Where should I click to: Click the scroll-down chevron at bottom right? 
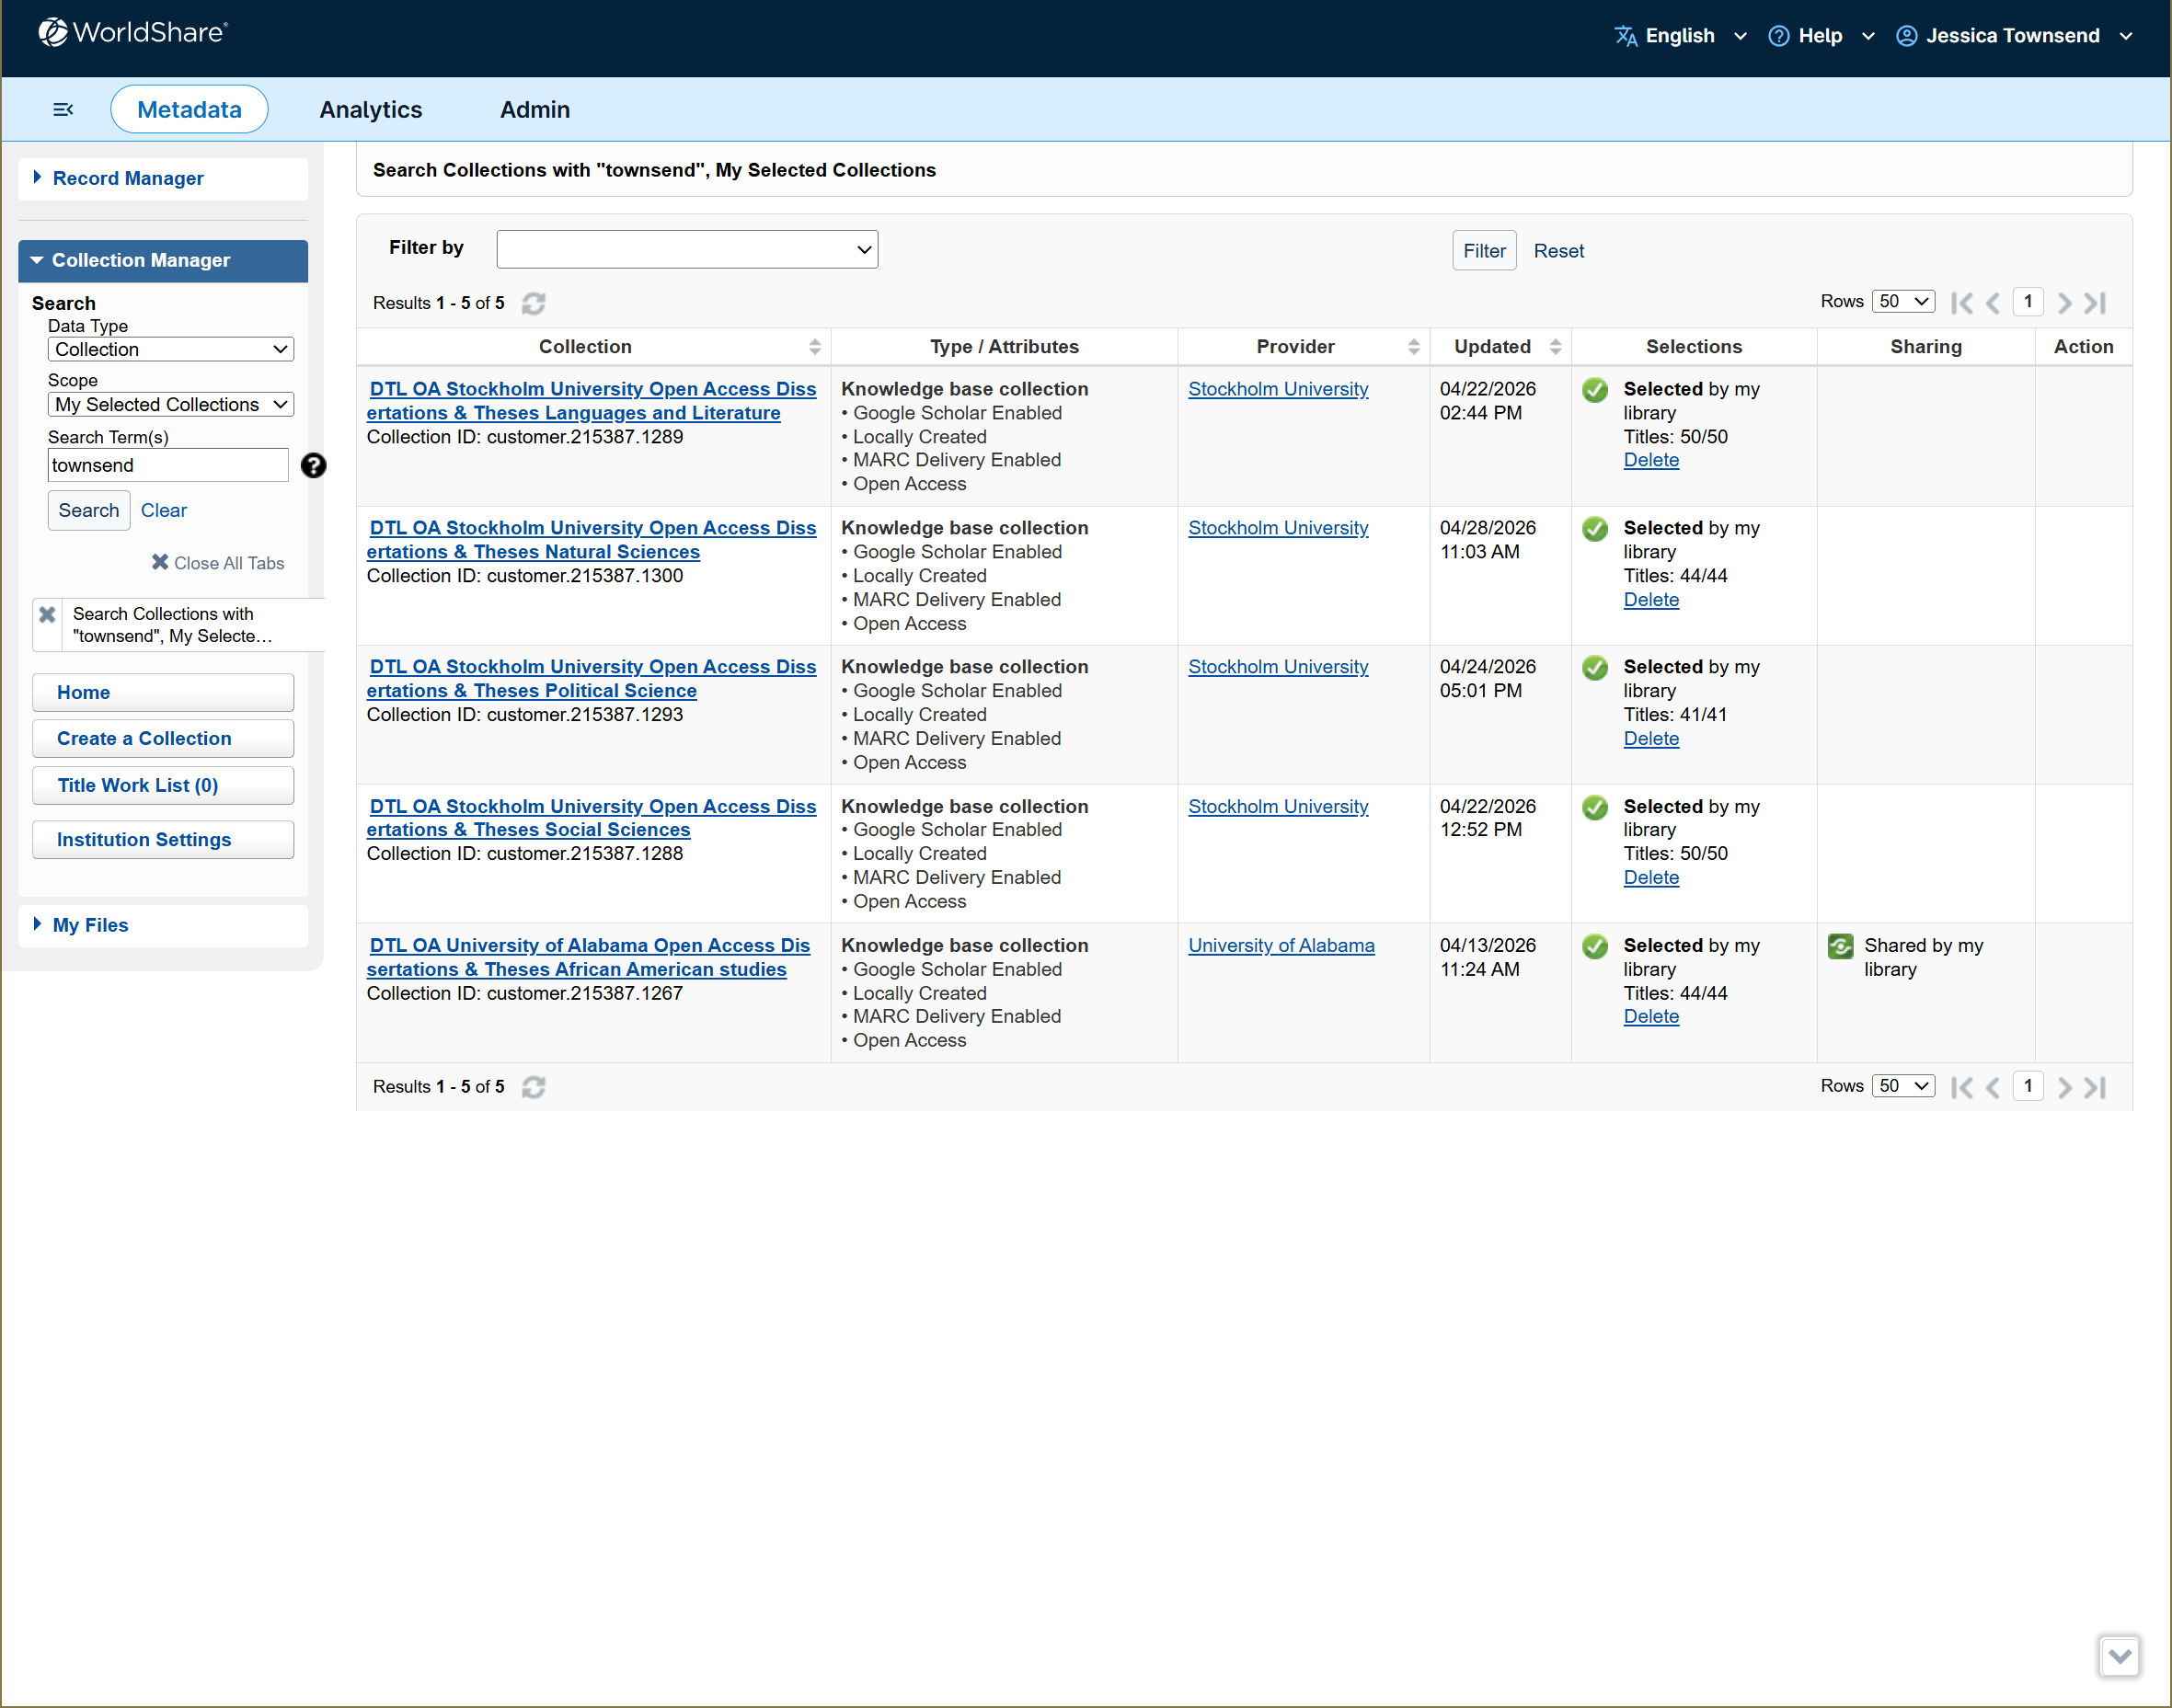tap(2119, 1656)
